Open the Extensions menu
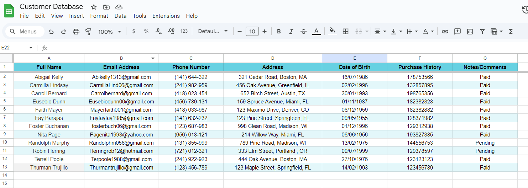Screen dimensions: 528x188 click(x=166, y=16)
